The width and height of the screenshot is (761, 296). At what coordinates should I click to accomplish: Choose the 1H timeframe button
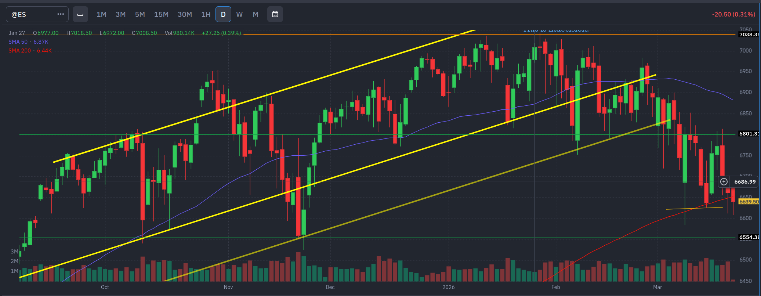[x=206, y=14]
